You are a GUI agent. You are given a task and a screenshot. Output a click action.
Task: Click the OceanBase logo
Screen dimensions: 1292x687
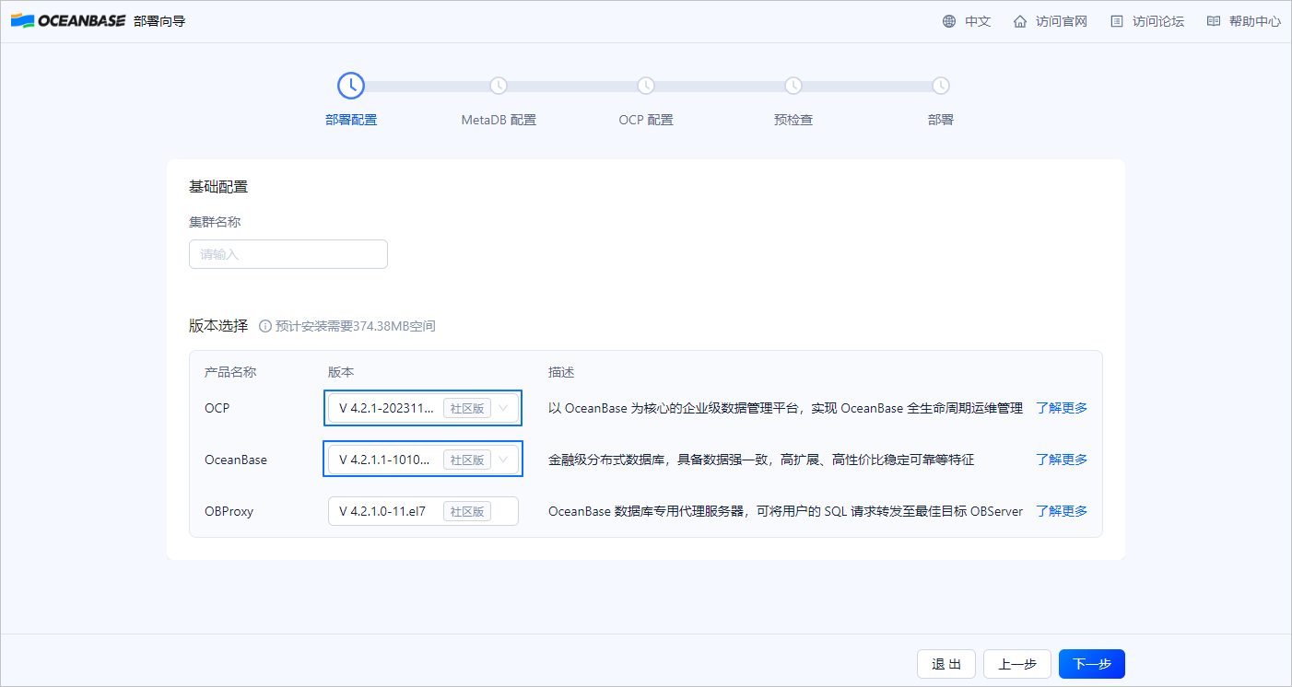coord(68,21)
